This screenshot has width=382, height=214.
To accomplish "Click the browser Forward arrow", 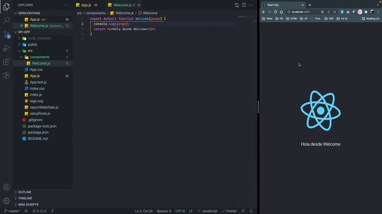I will [269, 12].
